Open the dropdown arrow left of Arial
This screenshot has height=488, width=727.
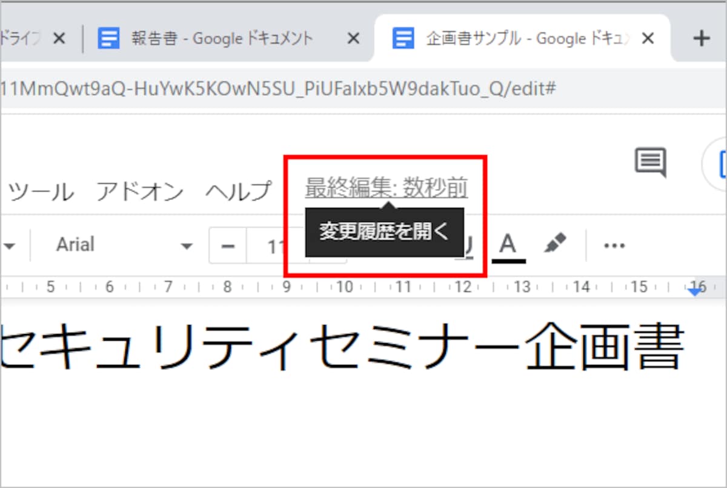click(x=8, y=246)
